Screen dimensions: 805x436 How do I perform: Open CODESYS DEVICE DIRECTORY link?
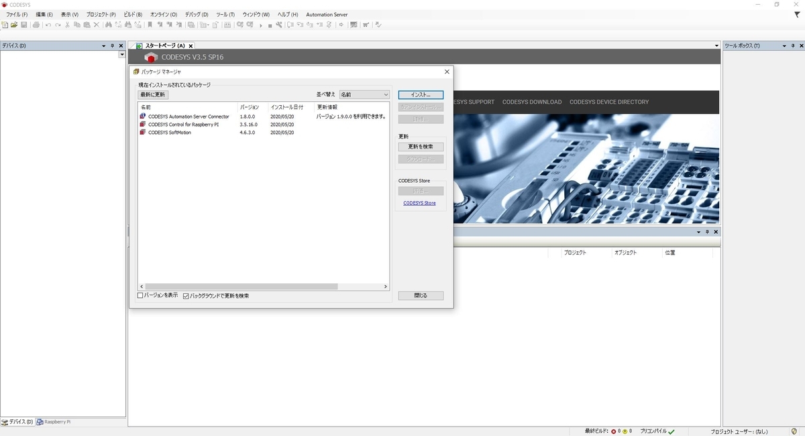tap(609, 102)
